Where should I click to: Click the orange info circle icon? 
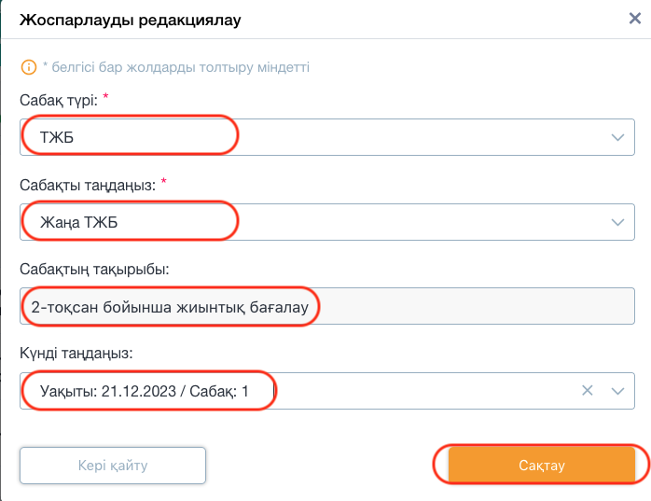(29, 67)
